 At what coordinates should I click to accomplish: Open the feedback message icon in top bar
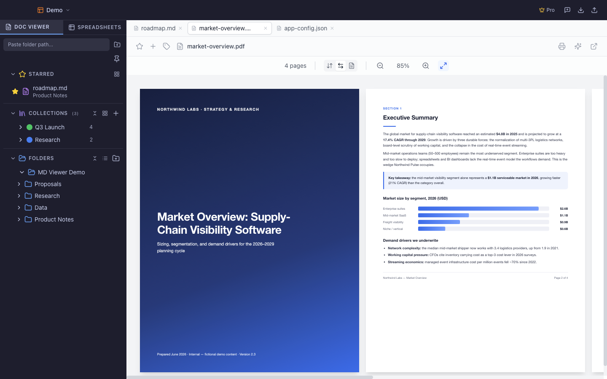567,10
